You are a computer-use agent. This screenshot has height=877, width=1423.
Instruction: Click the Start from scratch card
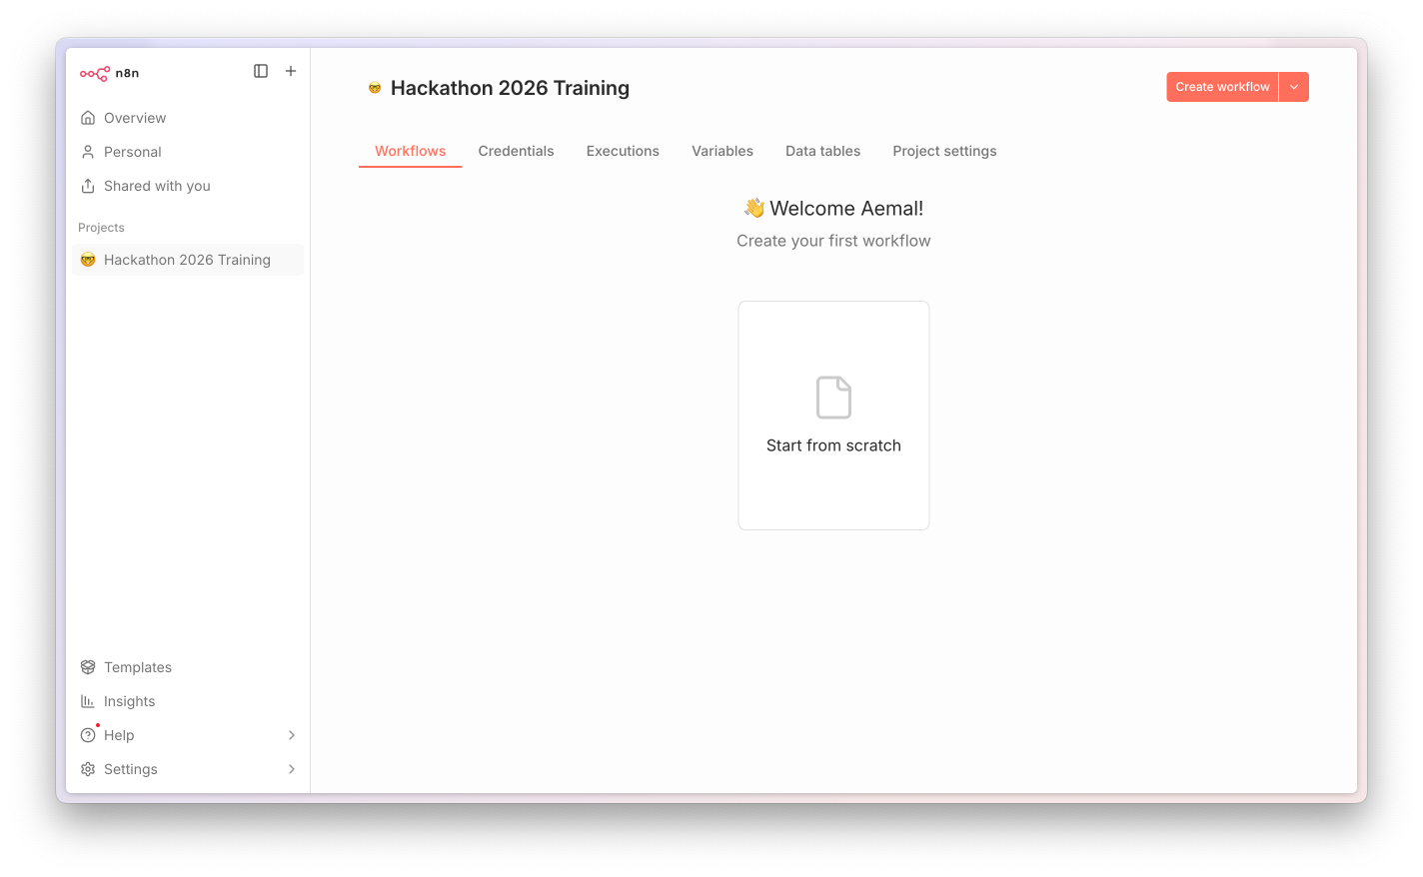coord(833,416)
